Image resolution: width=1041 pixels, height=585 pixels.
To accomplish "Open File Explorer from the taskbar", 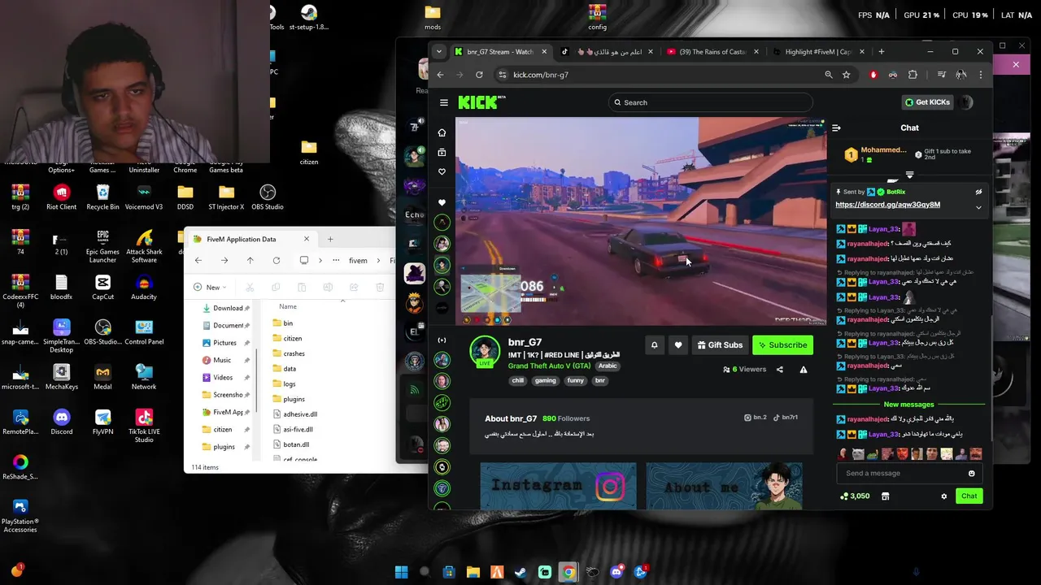I will (x=473, y=572).
